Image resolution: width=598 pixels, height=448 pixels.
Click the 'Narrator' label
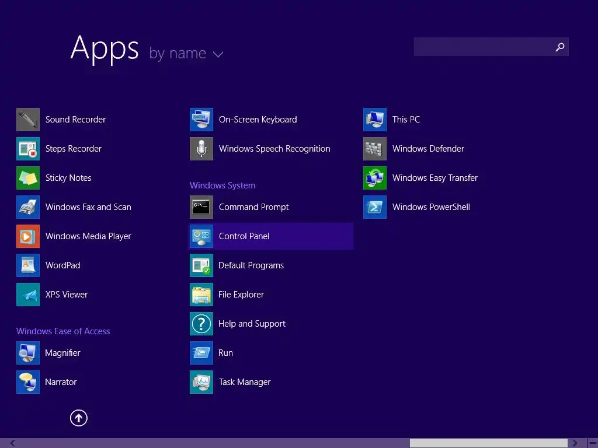[61, 382]
